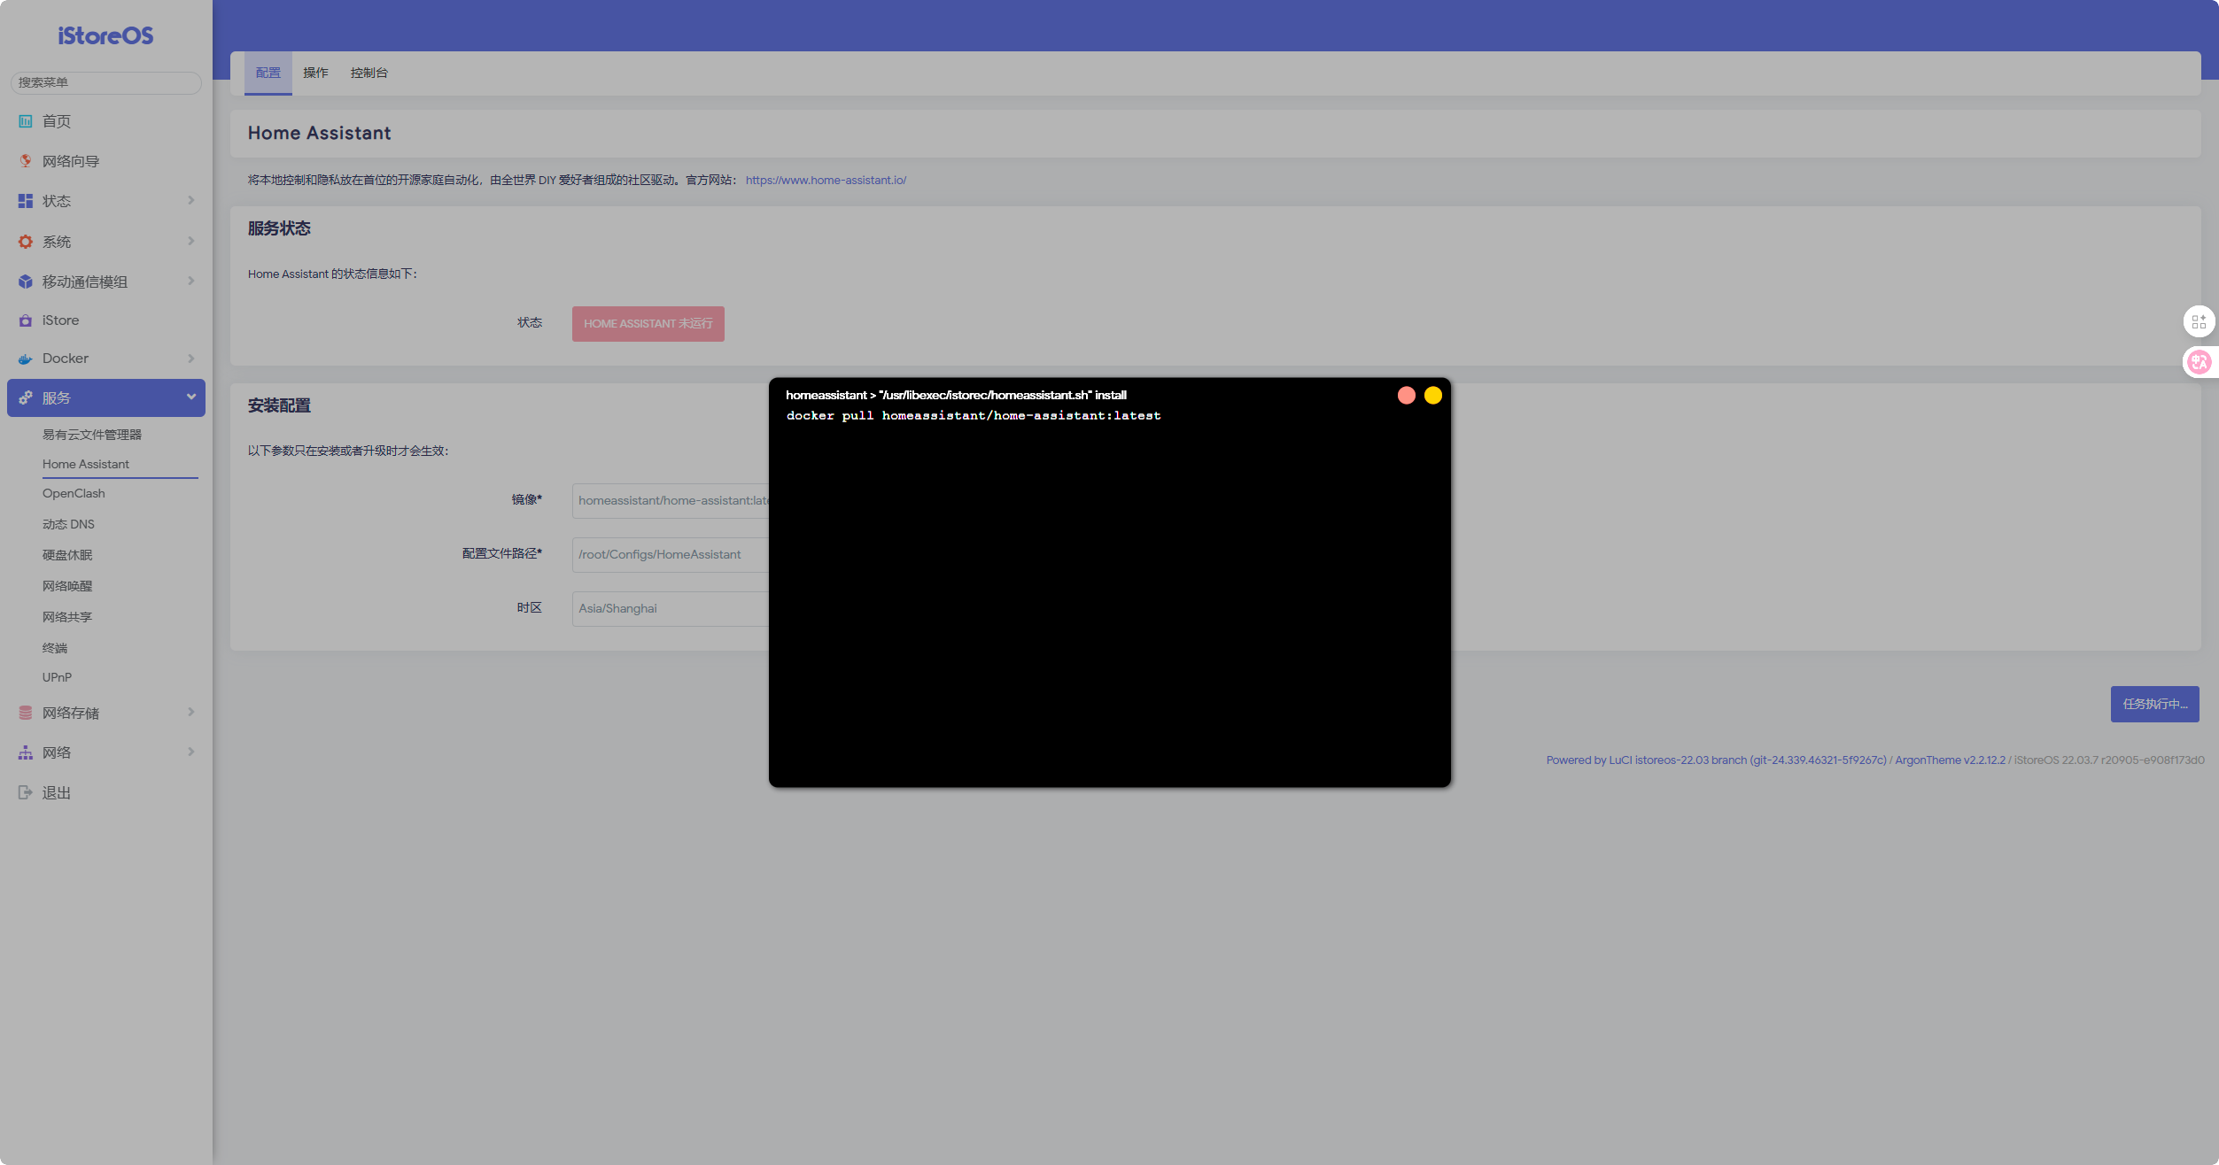Open the ArgonTheme v2.2.12.2 link
2219x1165 pixels.
pos(1950,760)
